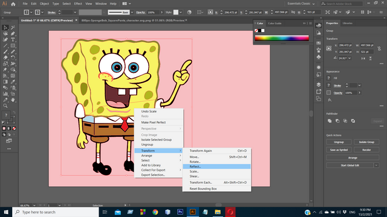Open the Effect menu
The height and width of the screenshot is (217, 387).
tap(78, 4)
